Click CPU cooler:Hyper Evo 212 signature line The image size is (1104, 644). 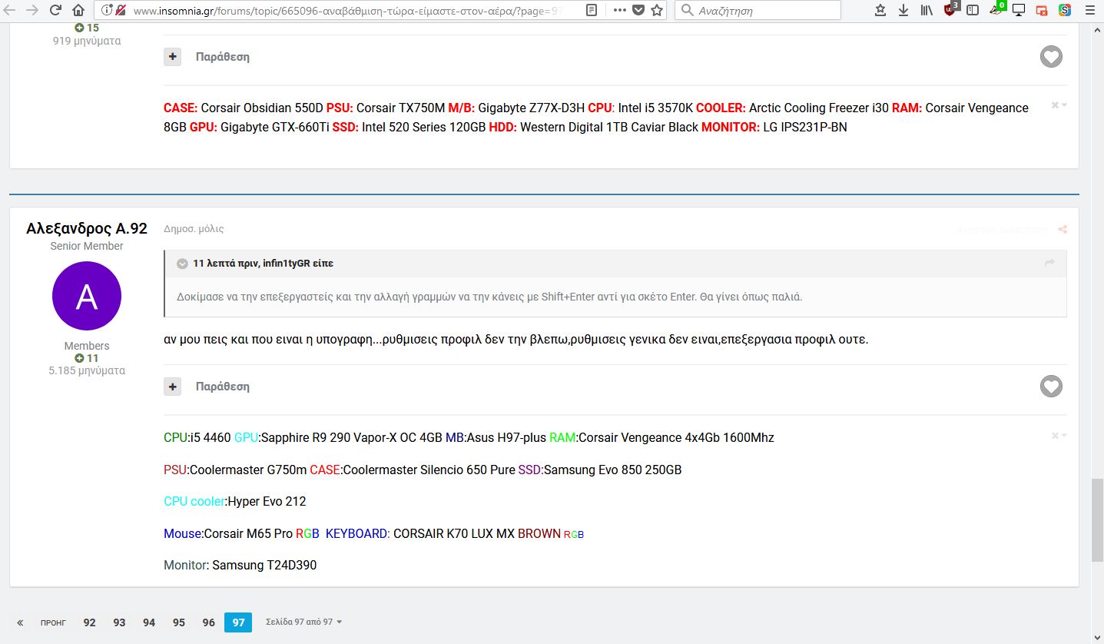[x=235, y=502]
